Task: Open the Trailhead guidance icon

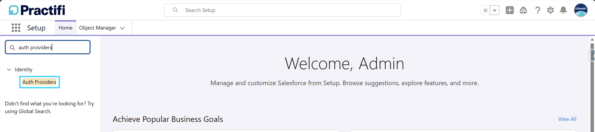Action: coord(523,10)
